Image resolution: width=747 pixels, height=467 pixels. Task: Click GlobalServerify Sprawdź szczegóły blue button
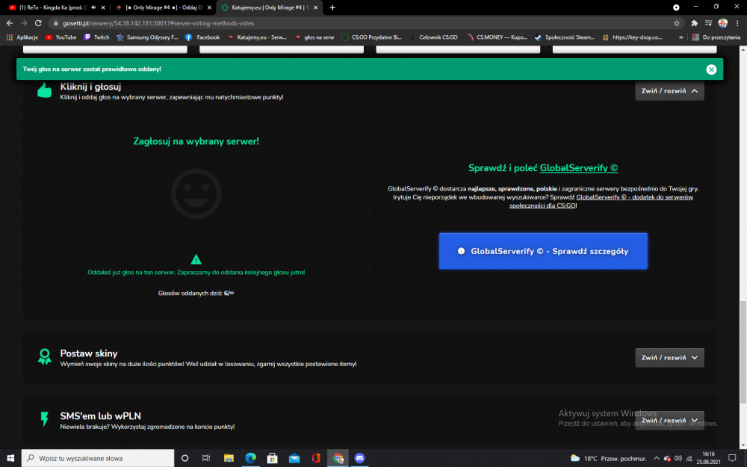(543, 251)
